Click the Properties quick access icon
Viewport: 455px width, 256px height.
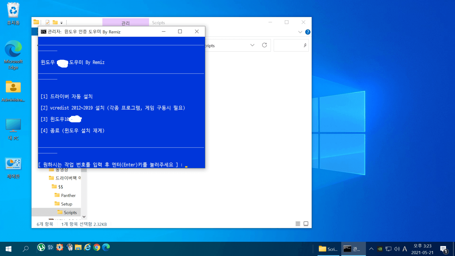[47, 22]
